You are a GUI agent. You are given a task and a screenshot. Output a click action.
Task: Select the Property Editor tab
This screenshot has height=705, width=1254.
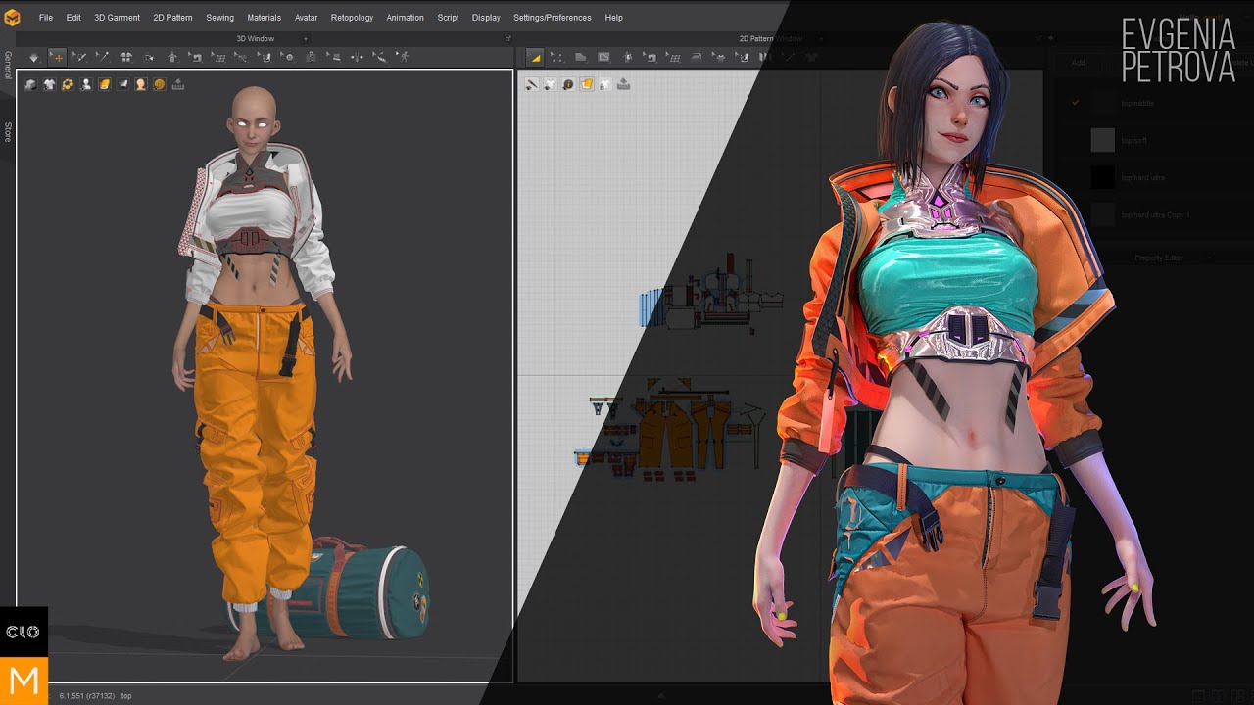[1159, 258]
